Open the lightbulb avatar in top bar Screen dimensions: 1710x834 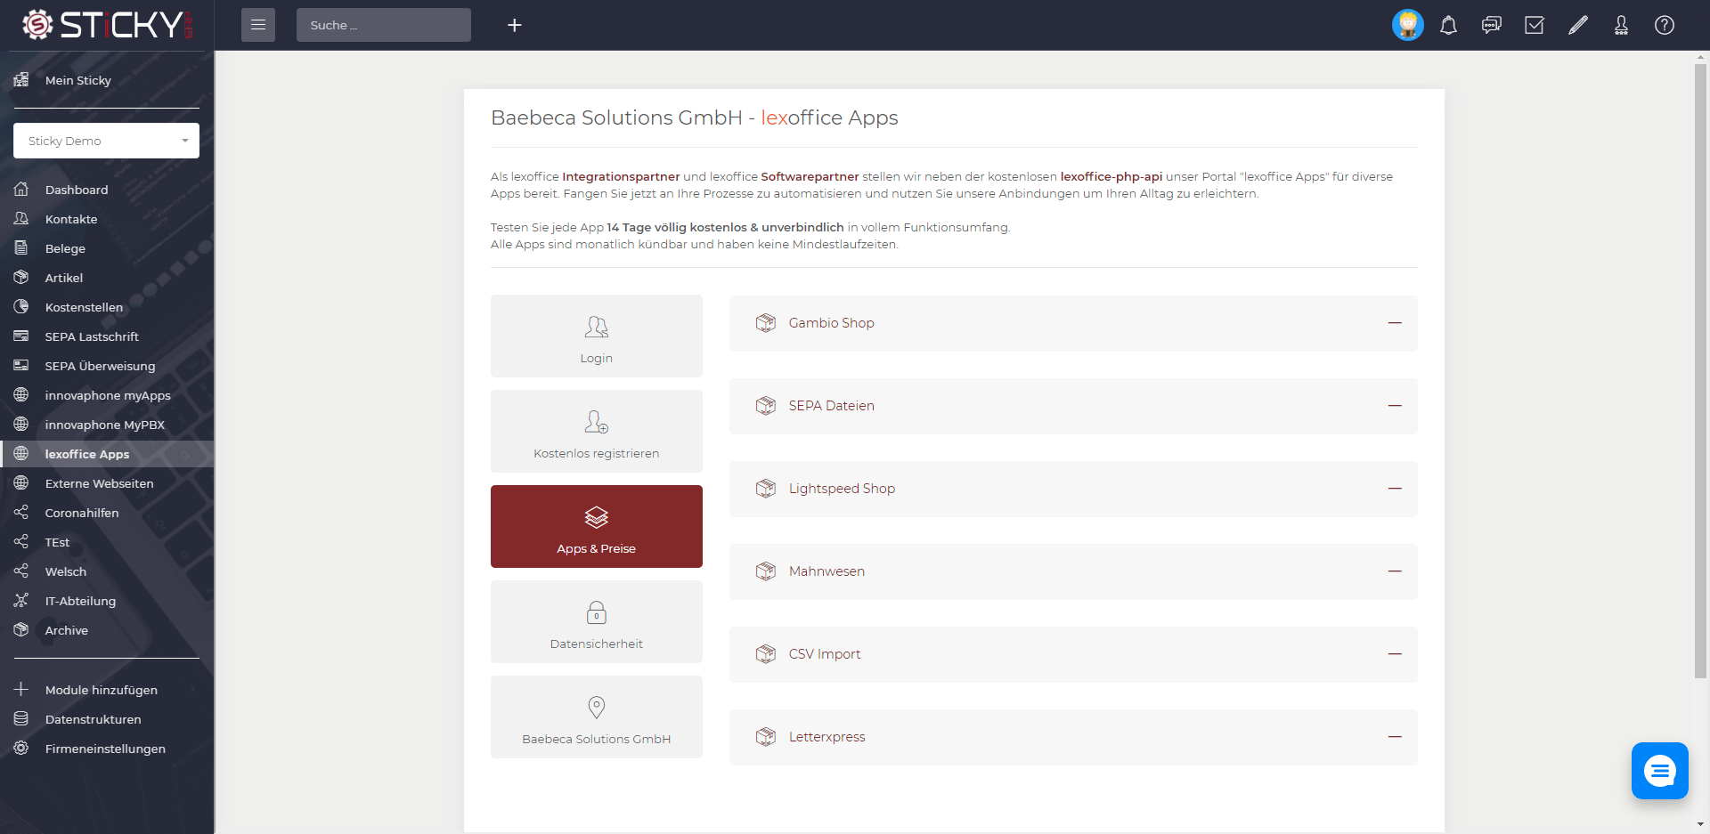click(1408, 25)
